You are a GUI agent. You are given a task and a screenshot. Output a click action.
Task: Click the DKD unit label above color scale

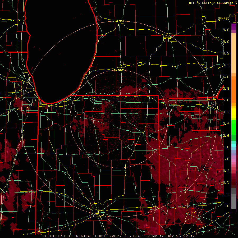click(232, 16)
